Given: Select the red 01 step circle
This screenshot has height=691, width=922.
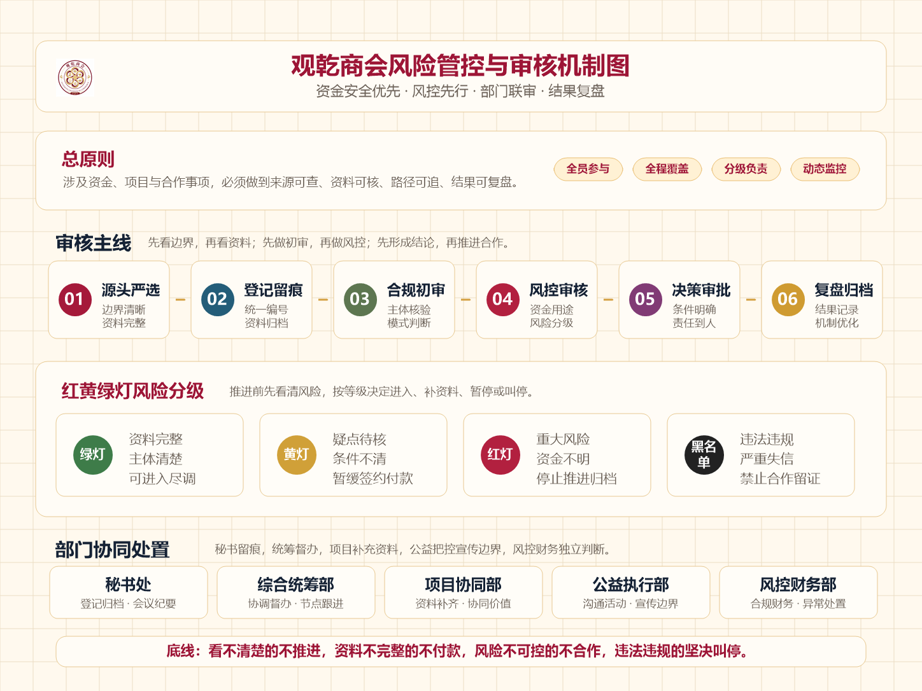Looking at the screenshot, I should [74, 300].
